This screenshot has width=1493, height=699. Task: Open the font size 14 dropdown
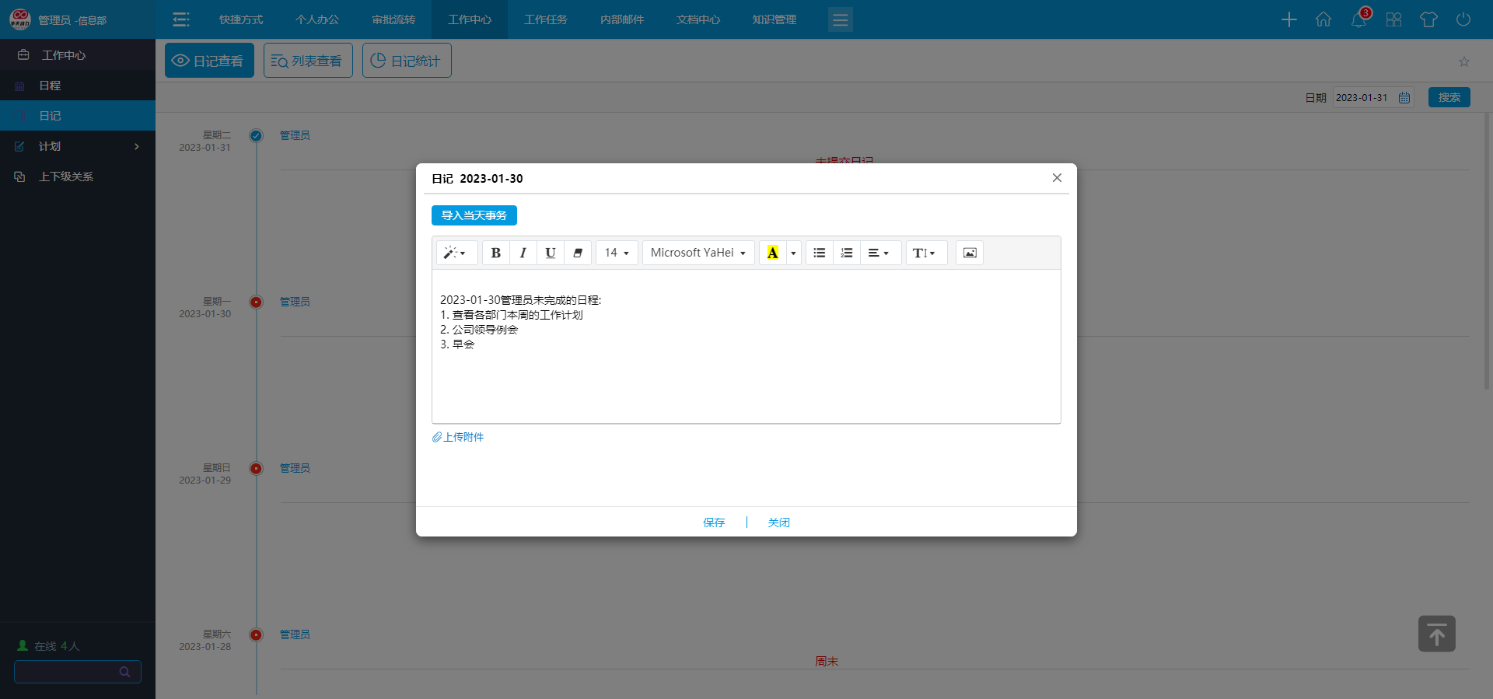617,253
